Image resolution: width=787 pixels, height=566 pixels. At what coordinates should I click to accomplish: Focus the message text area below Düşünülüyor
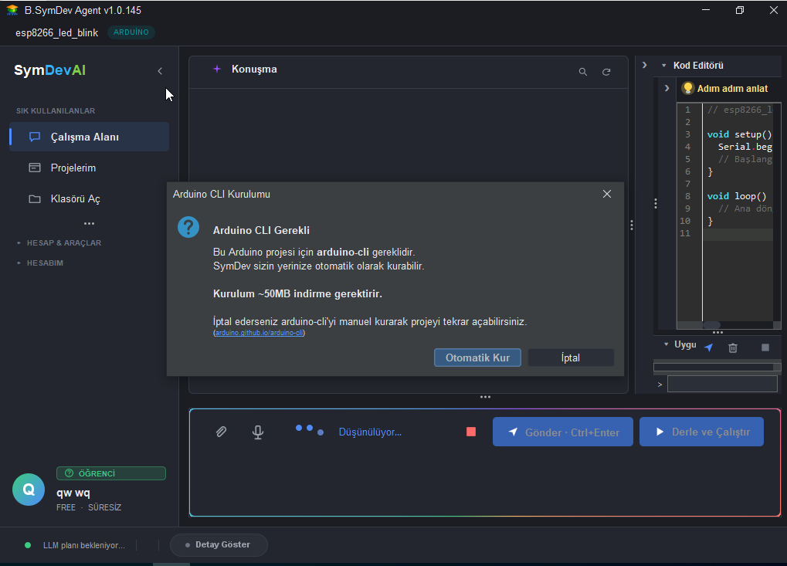pos(484,482)
